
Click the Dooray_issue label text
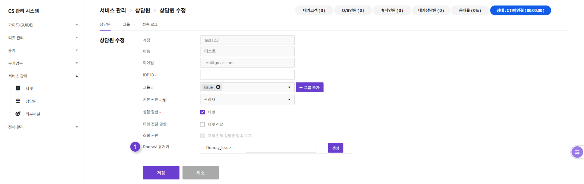(x=218, y=148)
